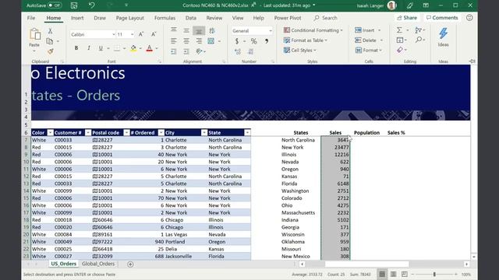The height and width of the screenshot is (280, 499).
Task: Switch to Page Break Preview icon
Action: click(405, 275)
